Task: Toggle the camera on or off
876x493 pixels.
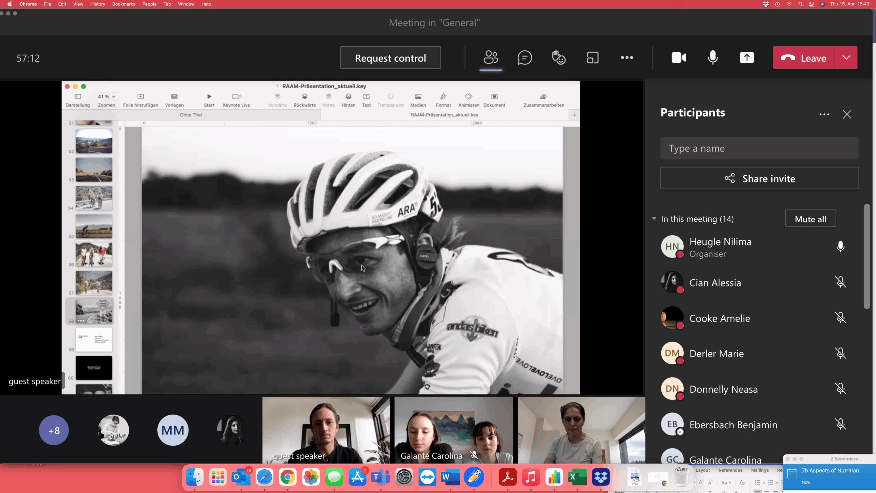Action: (679, 58)
